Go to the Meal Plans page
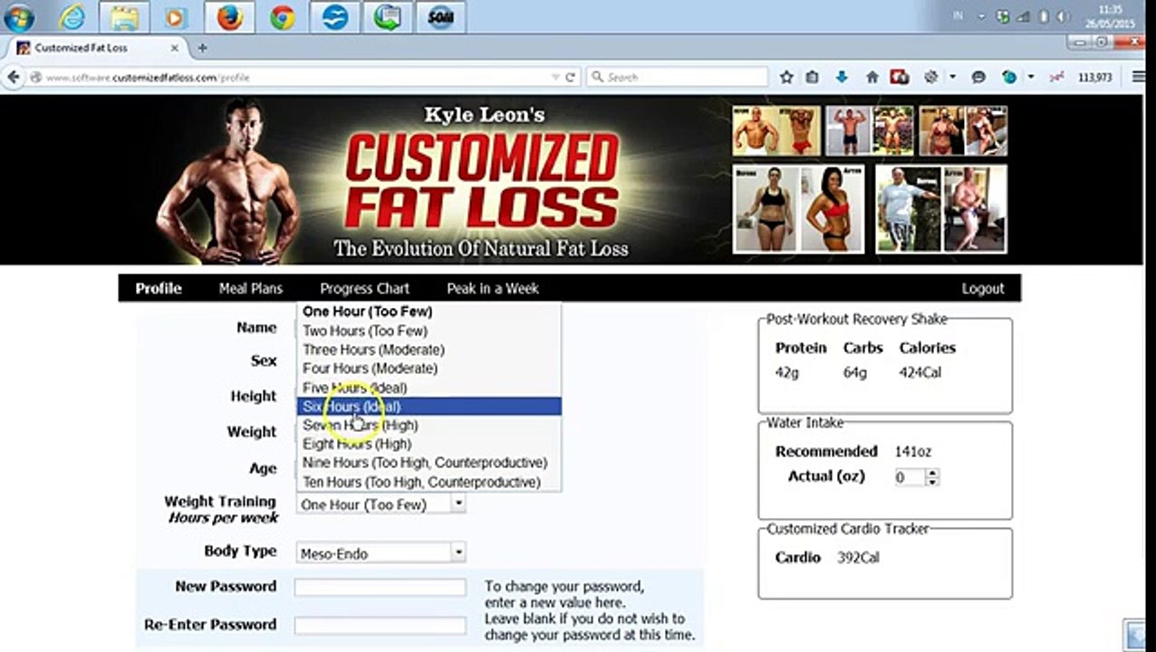This screenshot has height=652, width=1156. click(251, 288)
